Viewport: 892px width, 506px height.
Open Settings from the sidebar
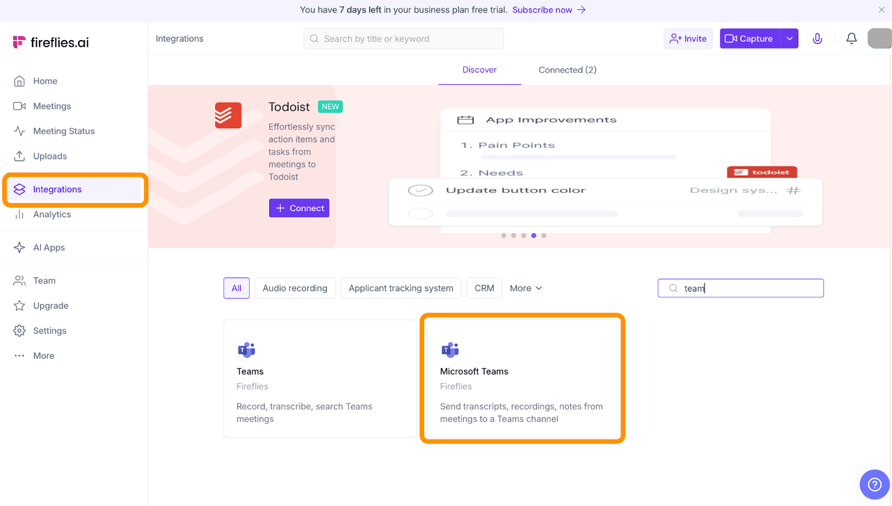pyautogui.click(x=50, y=330)
